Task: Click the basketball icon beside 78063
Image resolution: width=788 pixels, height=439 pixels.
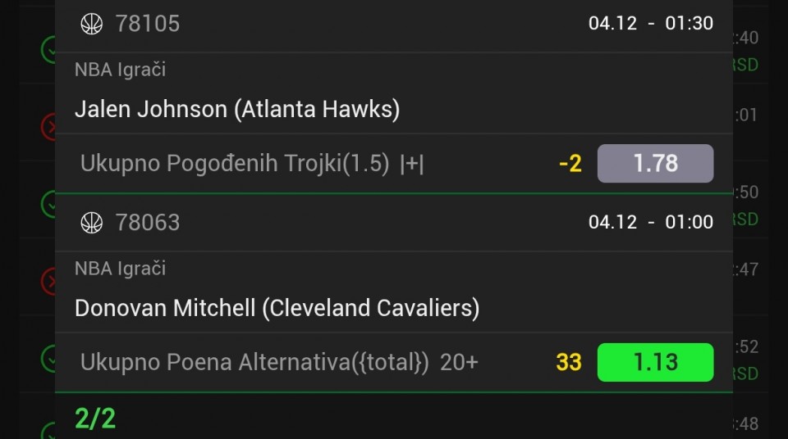Action: coord(91,223)
